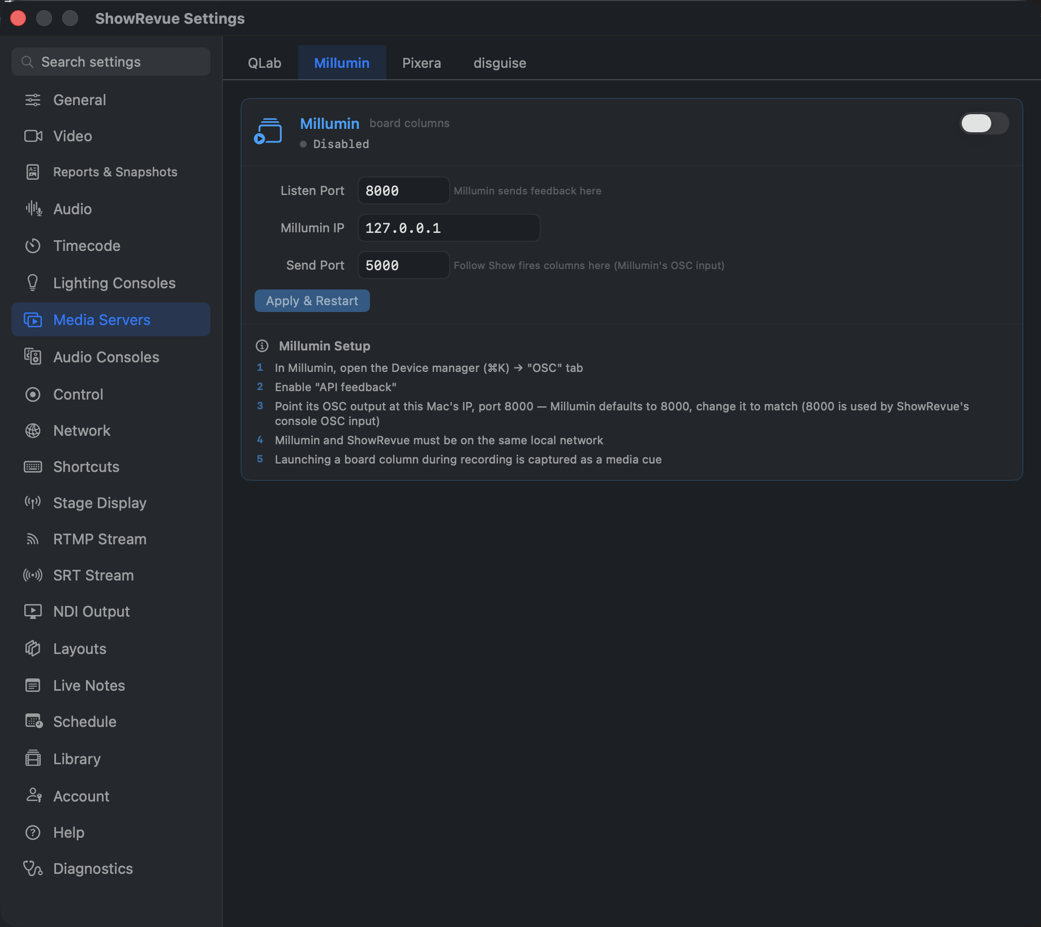Click the Lighting Consoles bulb icon
Screen dimensions: 1041x927
33,283
